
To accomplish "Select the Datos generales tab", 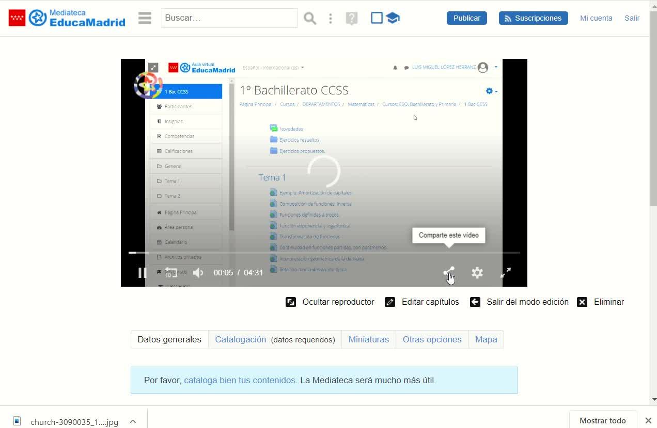I will coord(169,339).
